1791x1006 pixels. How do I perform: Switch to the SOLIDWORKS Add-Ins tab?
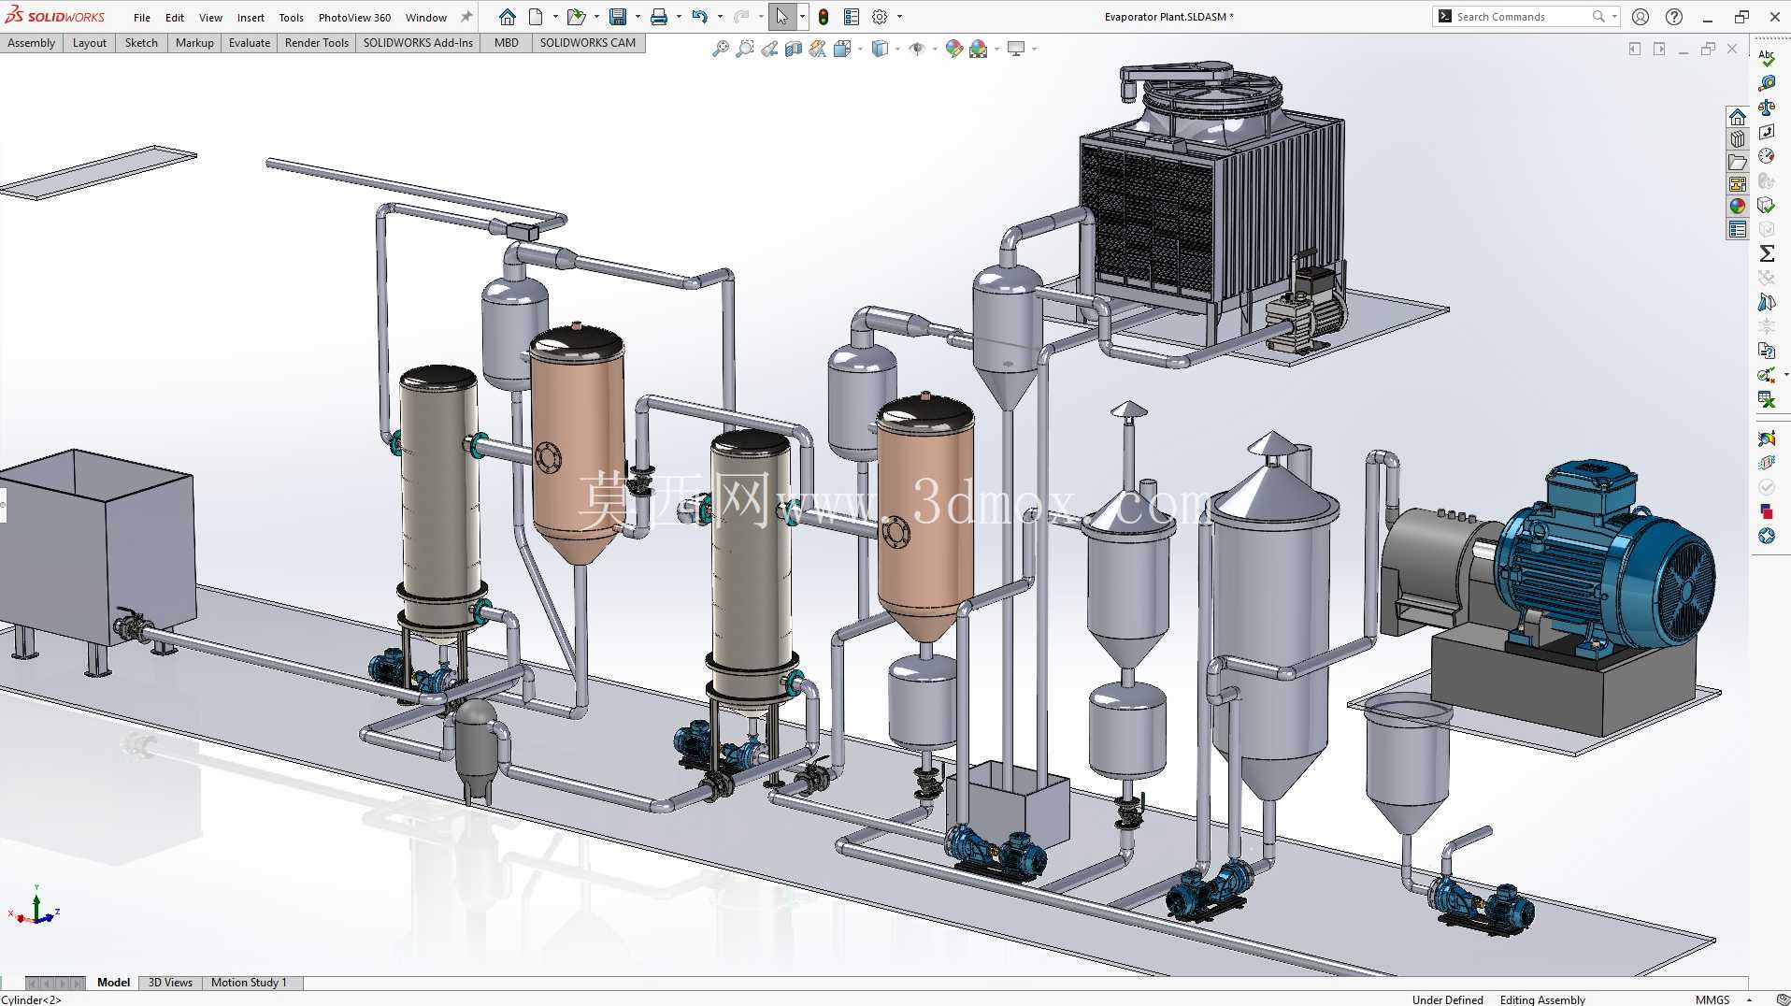click(418, 43)
